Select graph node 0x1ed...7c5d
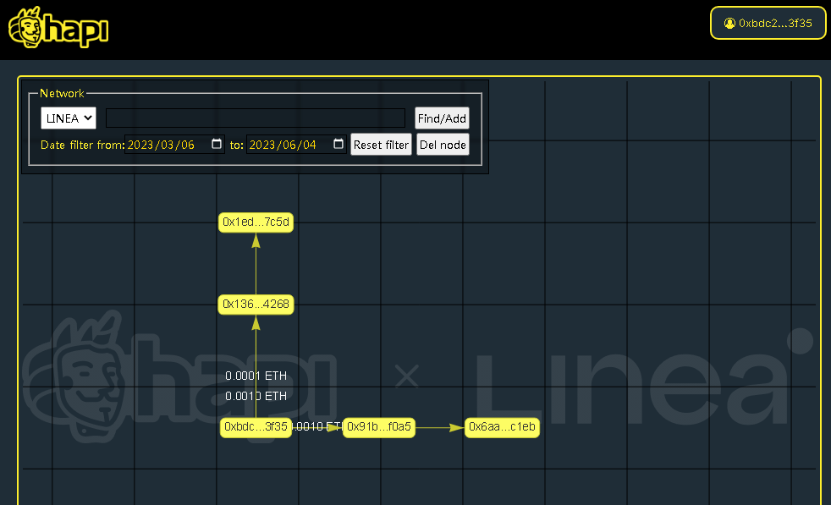Viewport: 831px width, 505px height. (x=256, y=222)
